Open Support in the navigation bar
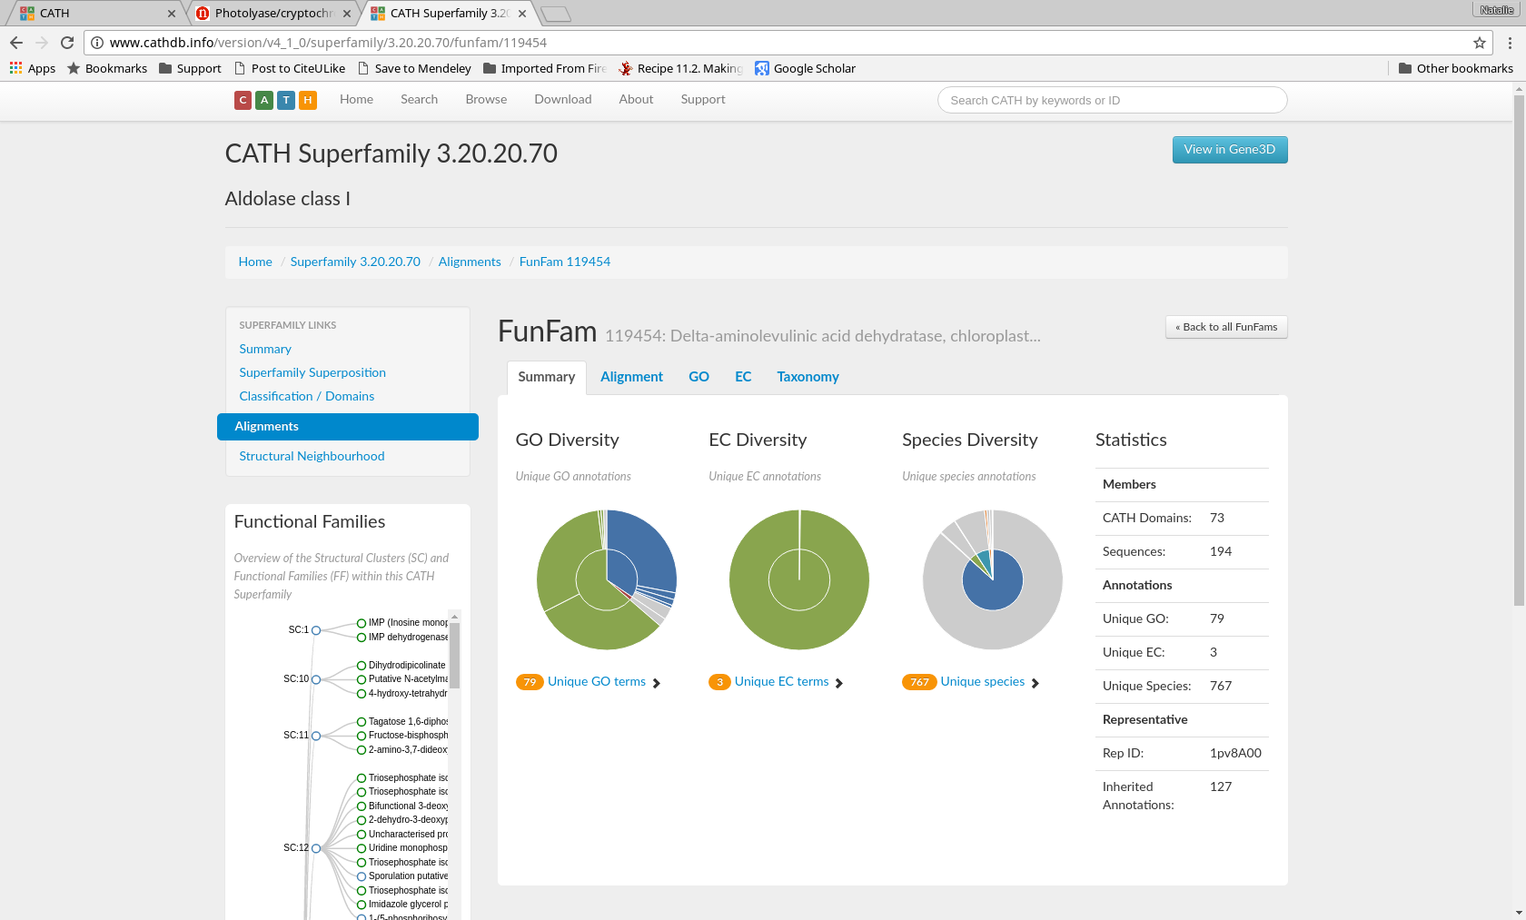 click(703, 100)
